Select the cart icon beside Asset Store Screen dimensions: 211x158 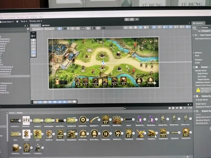click(x=17, y=22)
